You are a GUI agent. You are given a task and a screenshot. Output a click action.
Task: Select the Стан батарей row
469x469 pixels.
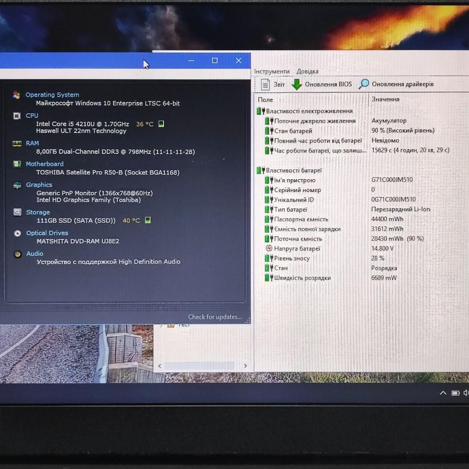362,130
